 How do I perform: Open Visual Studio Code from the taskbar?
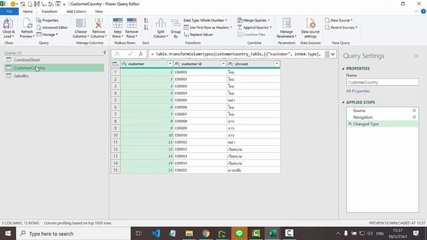point(156,233)
